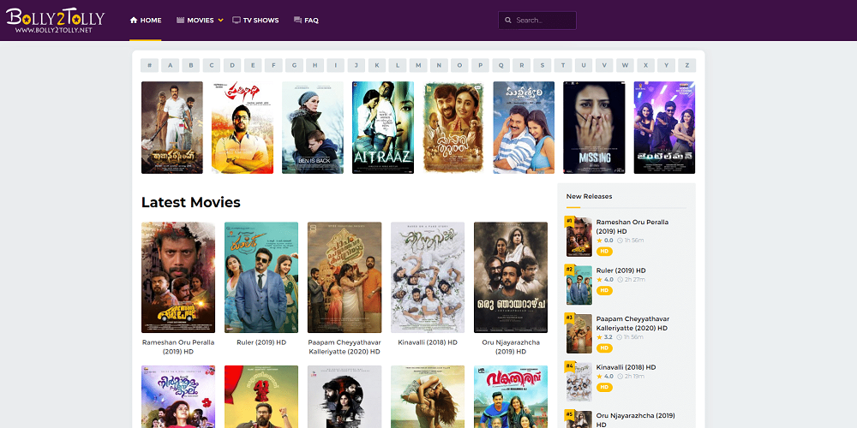
Task: Focus the Search input field
Action: point(537,21)
